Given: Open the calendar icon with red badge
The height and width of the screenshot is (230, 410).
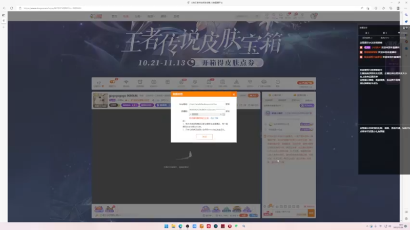Looking at the screenshot, I should 209,83.
